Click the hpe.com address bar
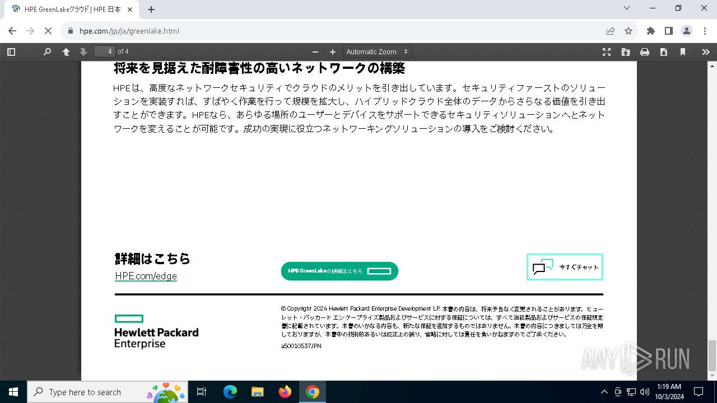Image resolution: width=717 pixels, height=403 pixels. [336, 31]
